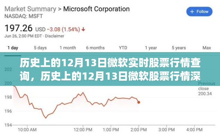The image size is (220, 138).
Task: Click the blue Follow button
Action: click(x=199, y=11)
